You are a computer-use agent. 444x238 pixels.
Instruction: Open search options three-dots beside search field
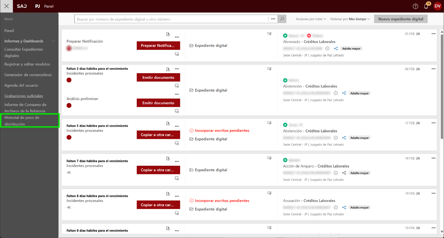tap(273, 19)
